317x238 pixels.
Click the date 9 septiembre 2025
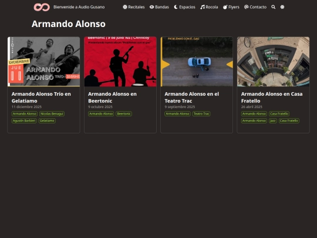(x=180, y=107)
